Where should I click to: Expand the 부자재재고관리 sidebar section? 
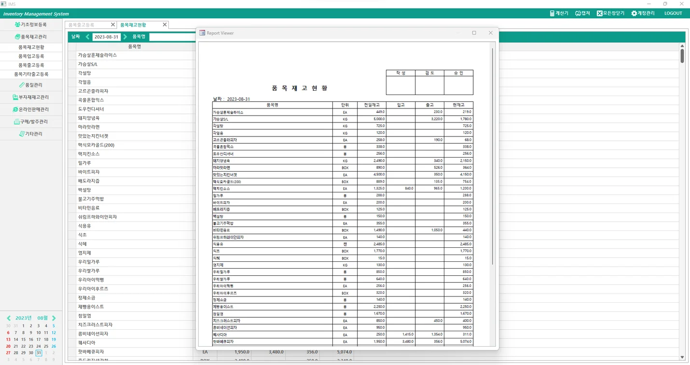pos(31,97)
